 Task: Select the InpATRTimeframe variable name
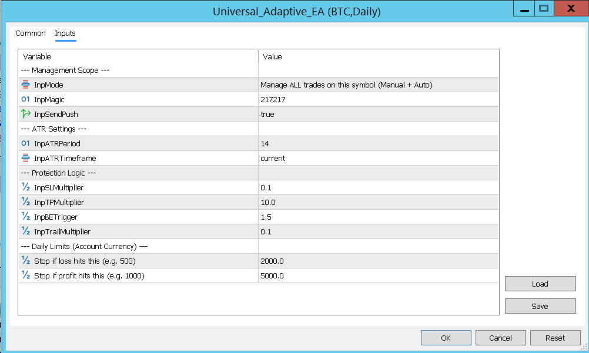[65, 158]
